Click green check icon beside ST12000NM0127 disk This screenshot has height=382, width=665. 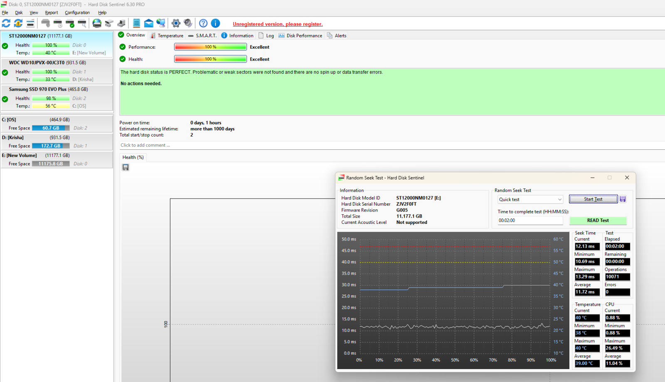tap(5, 46)
